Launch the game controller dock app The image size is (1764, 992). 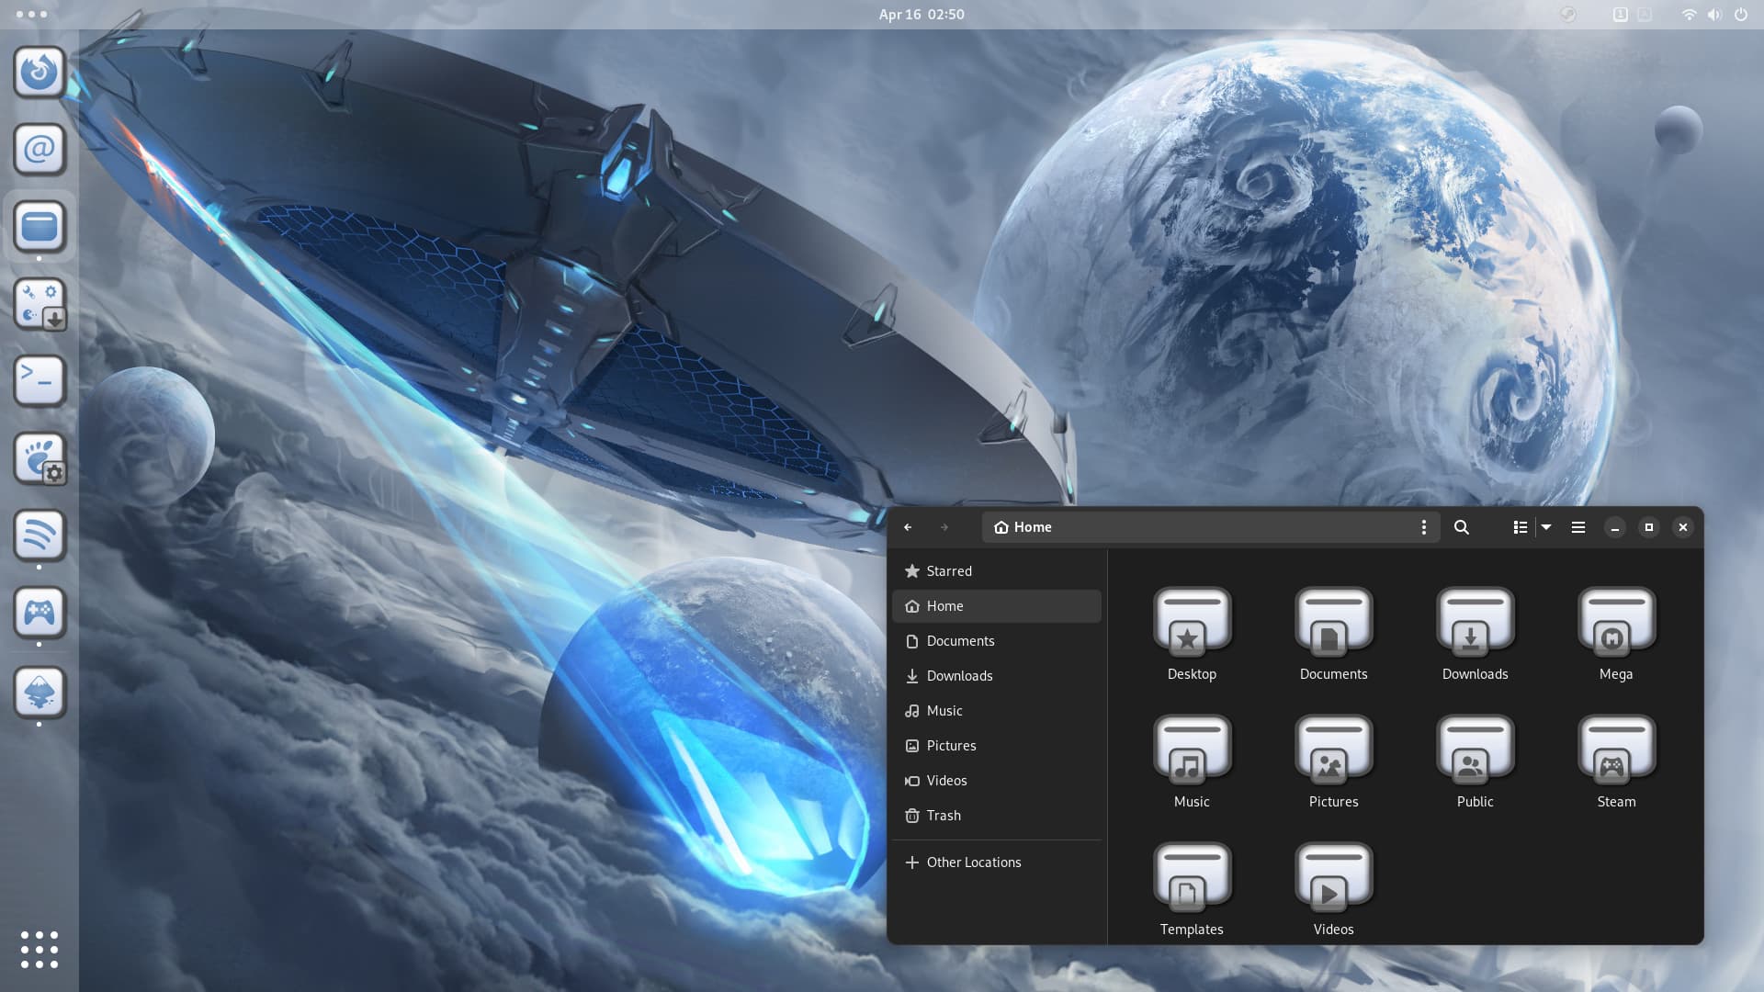coord(40,613)
